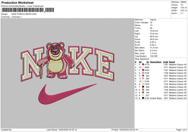
Task: Click the Stops value 13
Action: (151, 25)
